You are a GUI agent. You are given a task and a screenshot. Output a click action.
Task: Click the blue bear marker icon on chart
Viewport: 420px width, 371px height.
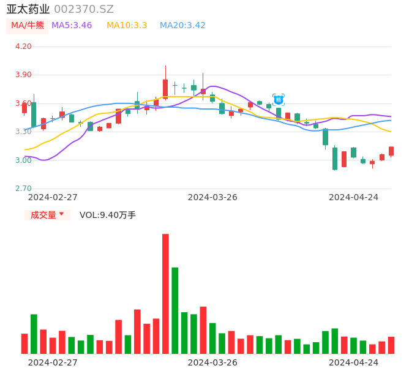279,99
